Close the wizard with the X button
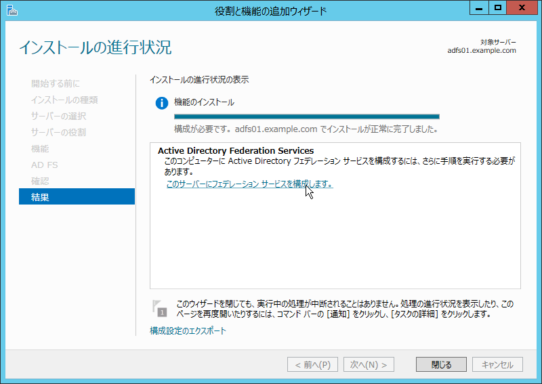The height and width of the screenshot is (384, 542). click(522, 8)
